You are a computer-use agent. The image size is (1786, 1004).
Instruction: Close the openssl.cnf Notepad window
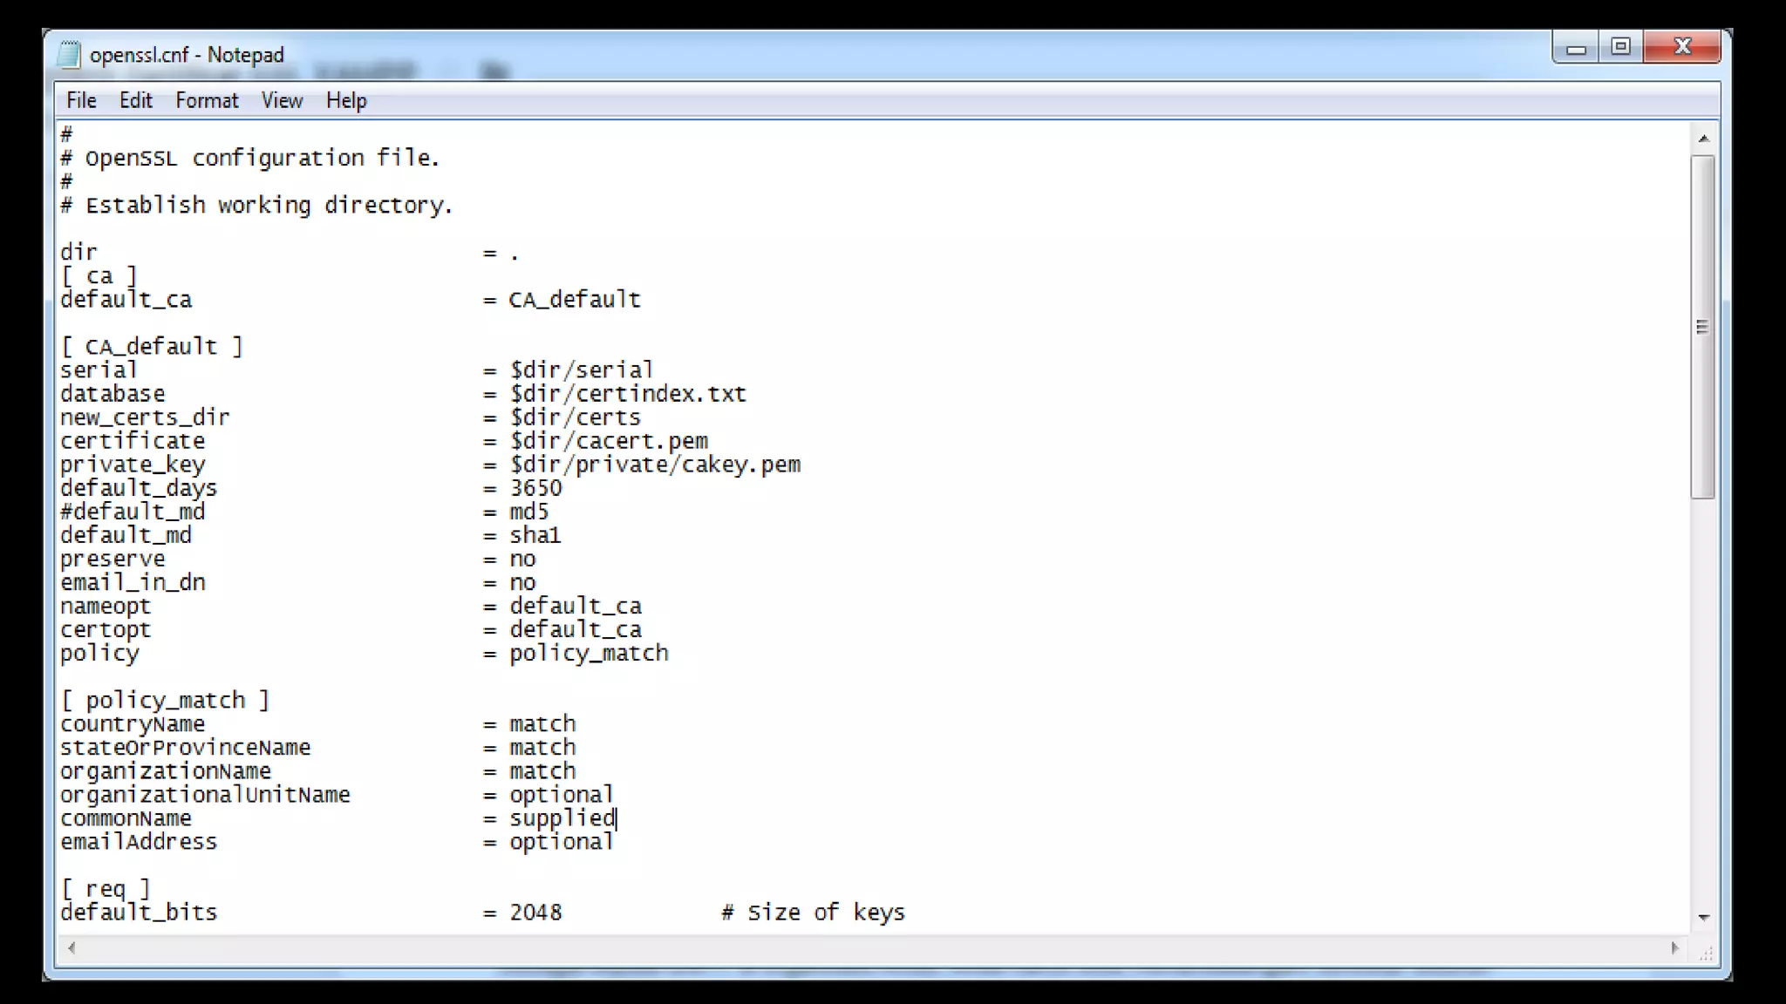tap(1682, 47)
